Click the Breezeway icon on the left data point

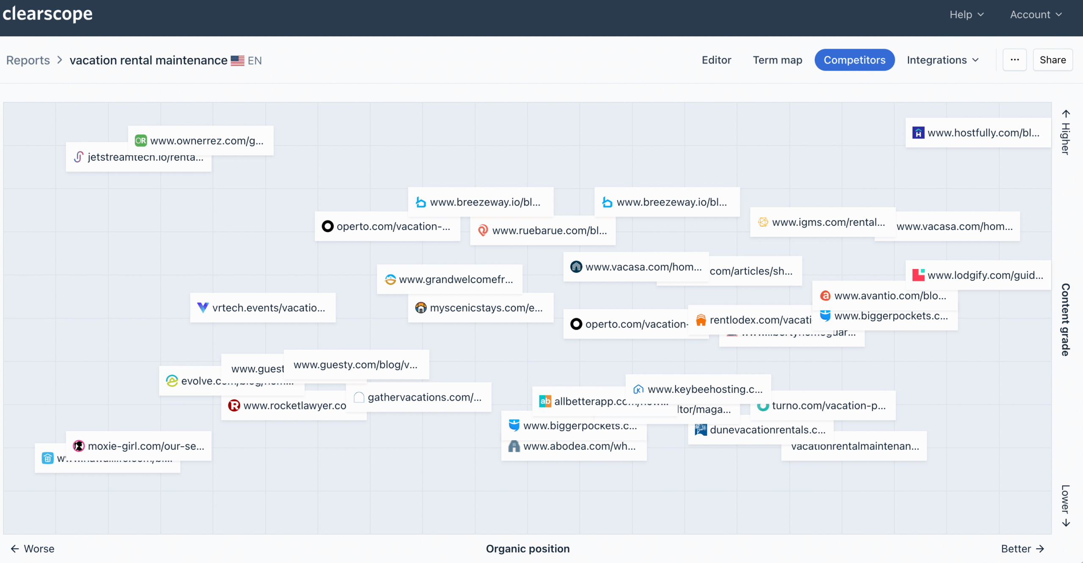click(421, 202)
